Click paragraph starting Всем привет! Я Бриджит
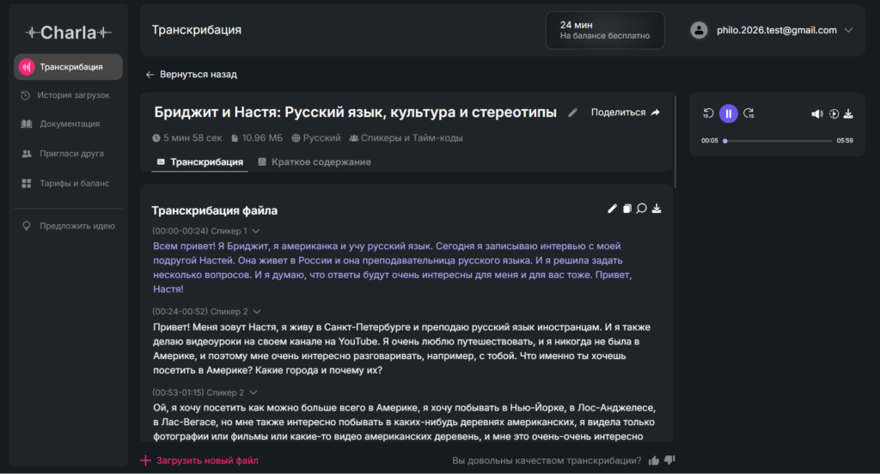Image resolution: width=880 pixels, height=474 pixels. pyautogui.click(x=392, y=268)
